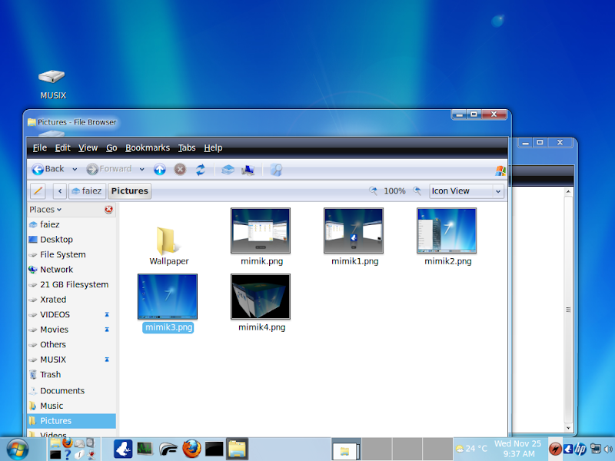Select Network in Places sidebar
Screen dimensions: 615x461
pos(71,270)
